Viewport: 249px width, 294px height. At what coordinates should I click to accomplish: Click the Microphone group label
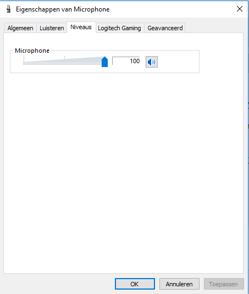tap(32, 51)
